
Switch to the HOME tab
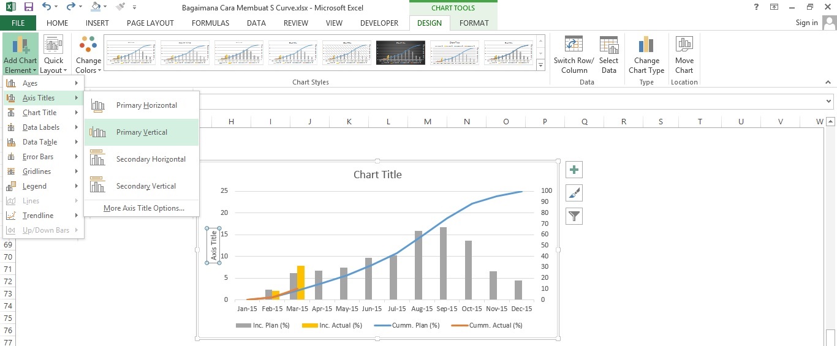coord(57,23)
